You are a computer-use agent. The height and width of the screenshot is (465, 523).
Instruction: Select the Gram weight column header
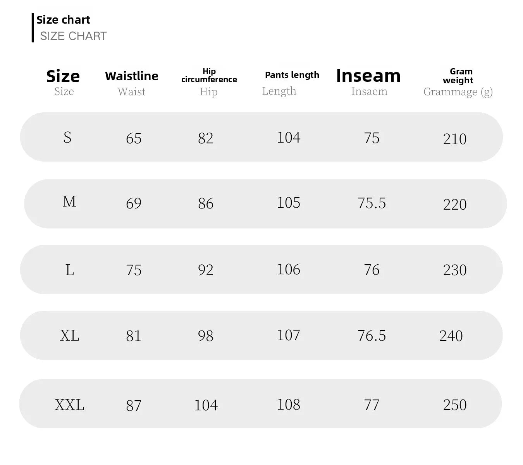pos(458,76)
